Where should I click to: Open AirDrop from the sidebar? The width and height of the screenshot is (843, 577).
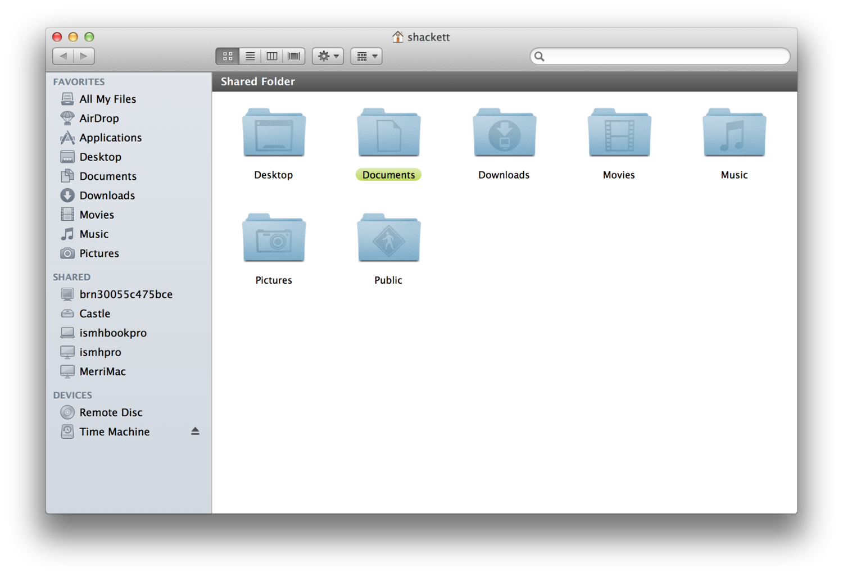pos(99,118)
